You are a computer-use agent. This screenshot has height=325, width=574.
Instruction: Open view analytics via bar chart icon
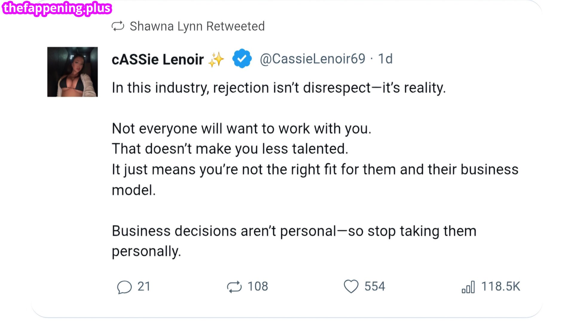[468, 287]
